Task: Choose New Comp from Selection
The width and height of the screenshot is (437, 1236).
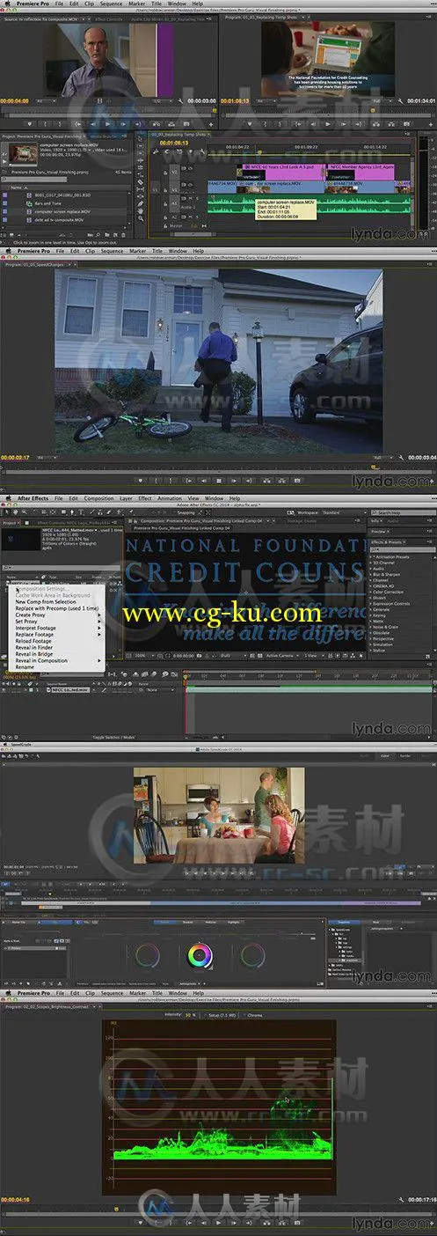Action: pos(44,601)
